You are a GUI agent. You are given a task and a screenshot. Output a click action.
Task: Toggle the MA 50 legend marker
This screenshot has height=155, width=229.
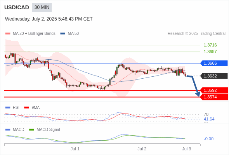coord(62,34)
